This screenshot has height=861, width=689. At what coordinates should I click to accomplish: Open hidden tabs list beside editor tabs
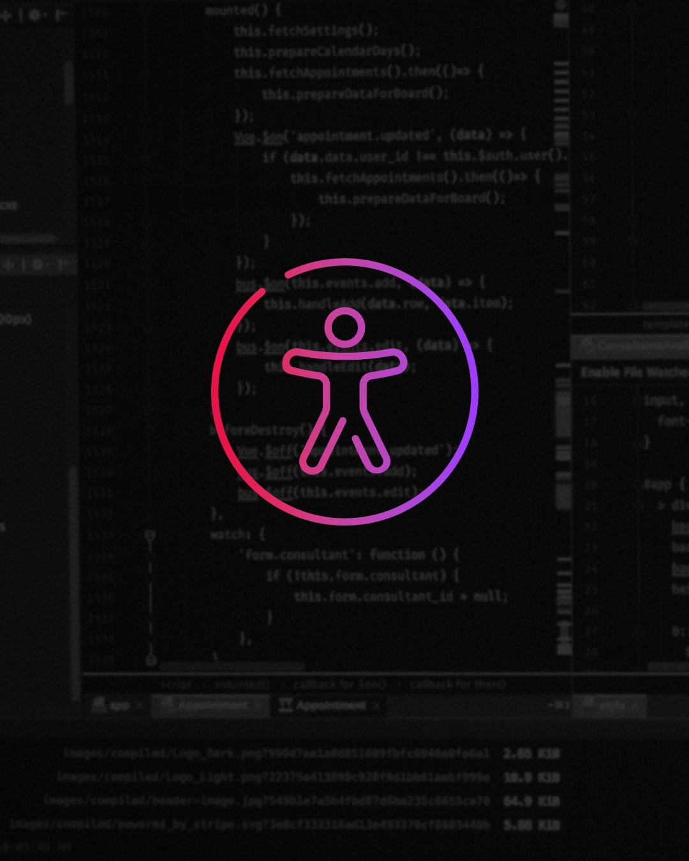point(559,705)
